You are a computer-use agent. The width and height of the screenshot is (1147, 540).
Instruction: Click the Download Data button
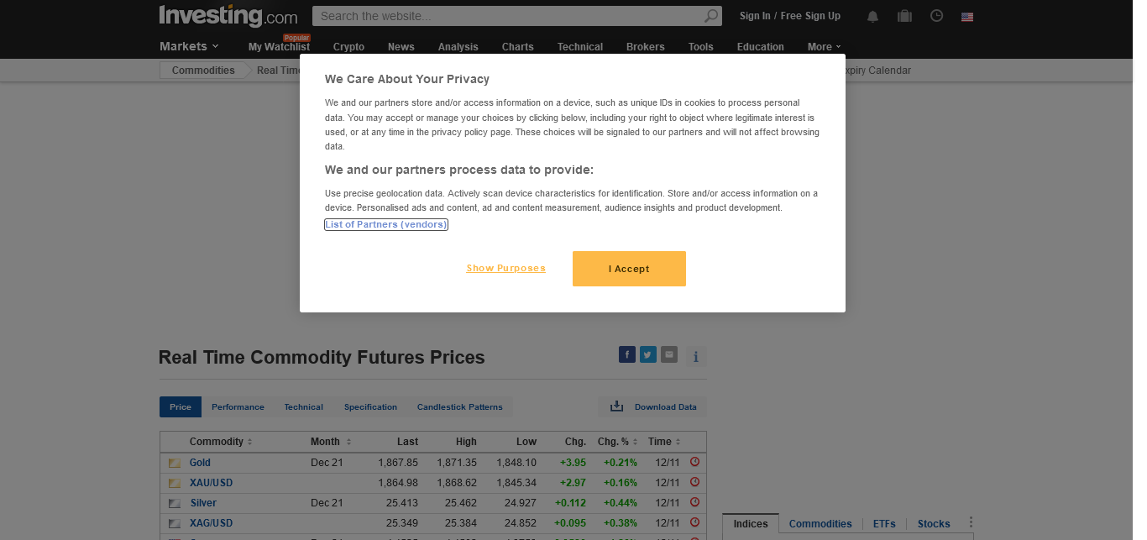tap(653, 407)
